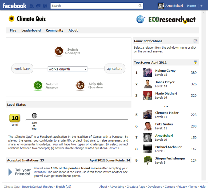
Task: Click Clemens Mader's profile picture
Action: tap(147, 114)
